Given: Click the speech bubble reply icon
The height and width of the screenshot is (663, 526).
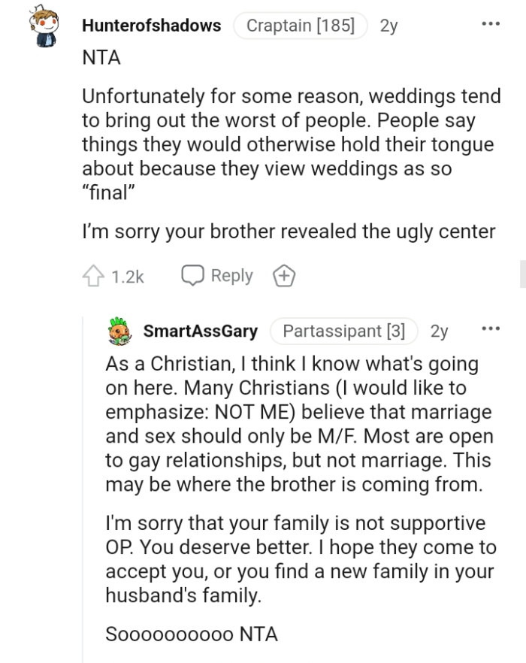Looking at the screenshot, I should 192,276.
